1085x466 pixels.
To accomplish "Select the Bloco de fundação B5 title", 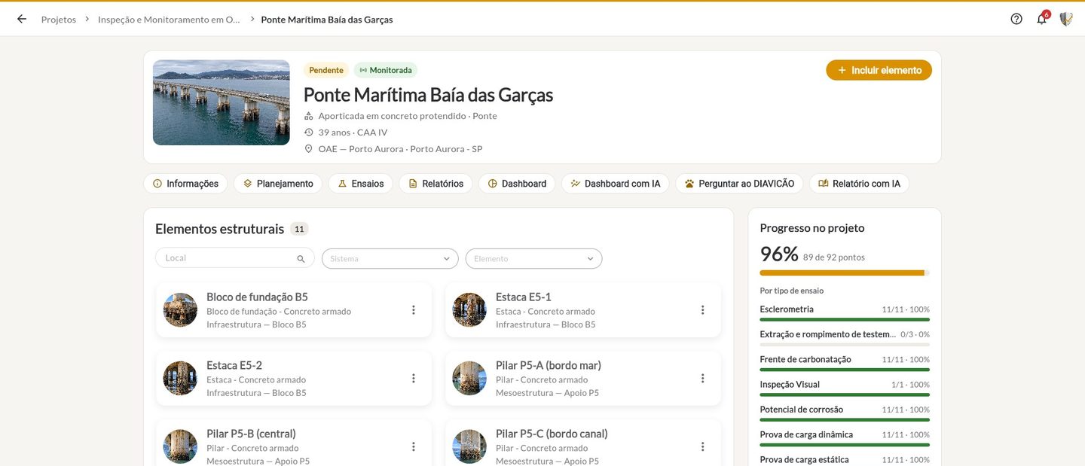I will 257,297.
